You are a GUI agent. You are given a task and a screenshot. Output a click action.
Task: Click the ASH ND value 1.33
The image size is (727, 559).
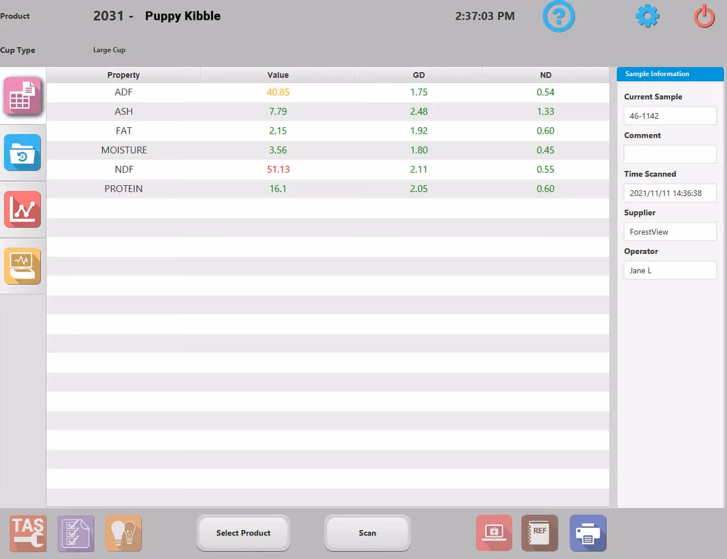click(545, 111)
